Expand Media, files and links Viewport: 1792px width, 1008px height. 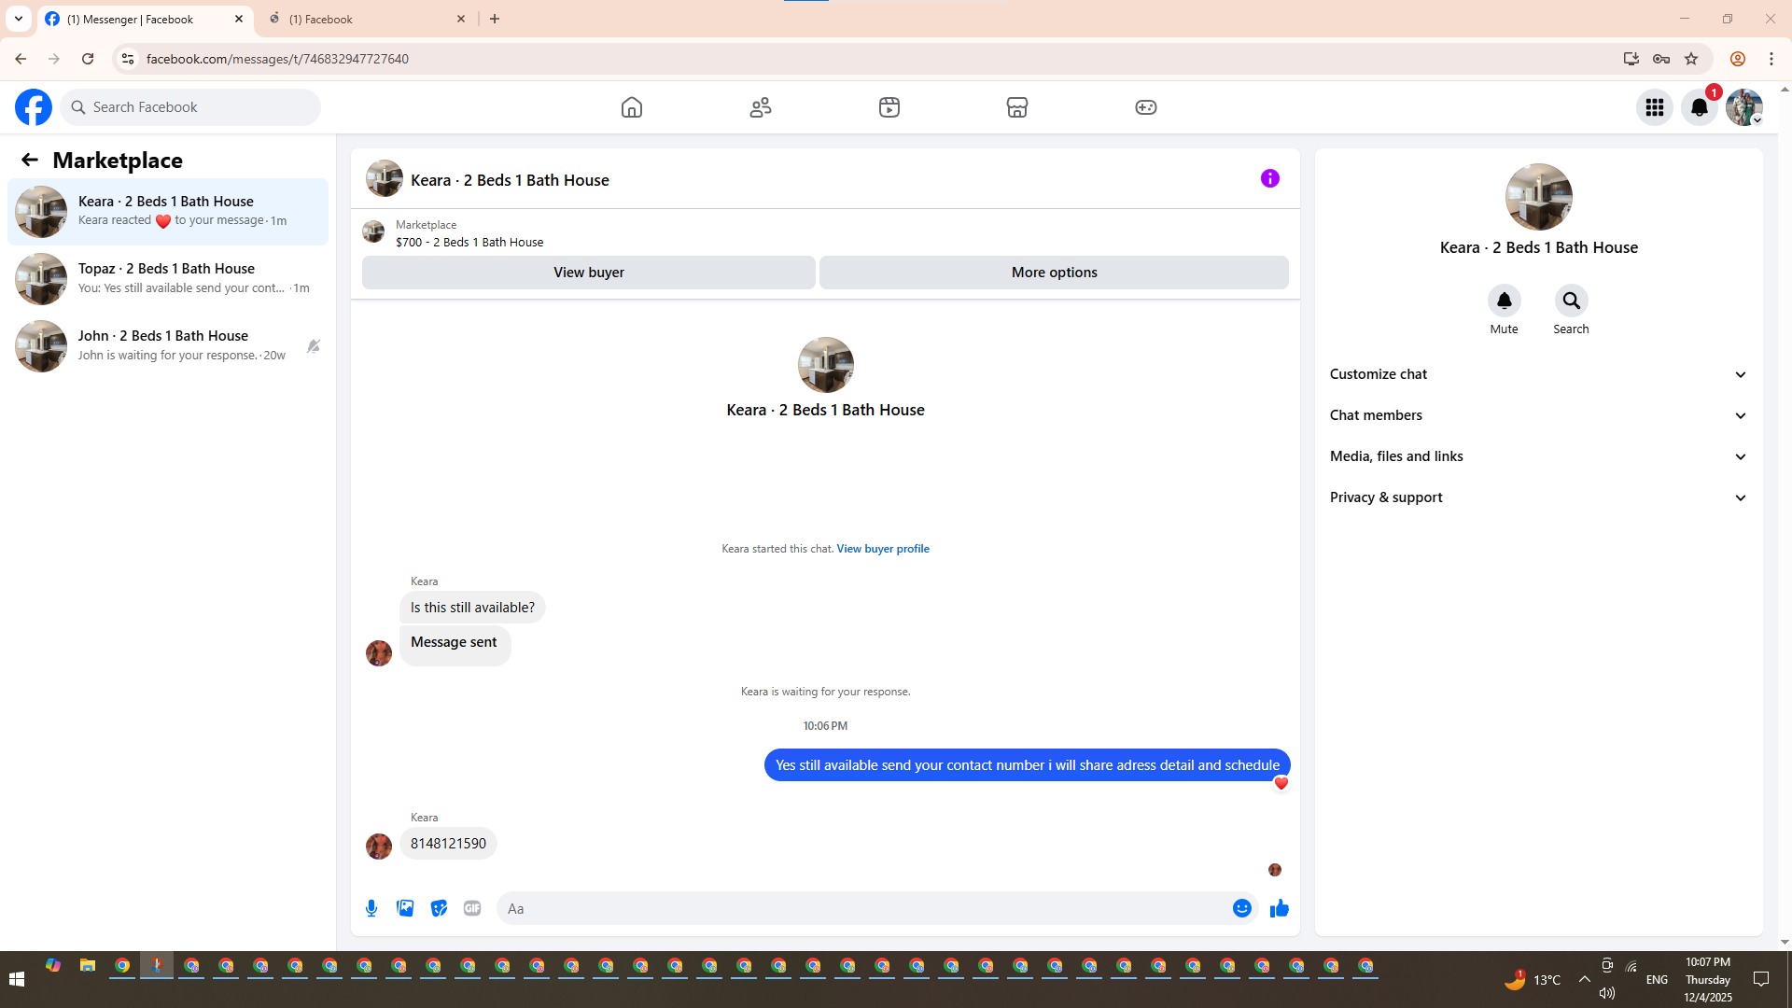click(x=1537, y=456)
